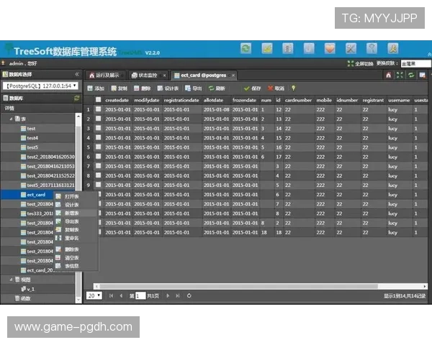The height and width of the screenshot is (345, 432).
Task: Check the checkbox for row 4
Action: coord(99,137)
